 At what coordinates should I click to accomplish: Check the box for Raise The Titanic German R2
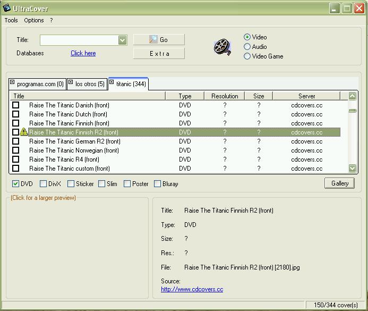click(x=16, y=141)
